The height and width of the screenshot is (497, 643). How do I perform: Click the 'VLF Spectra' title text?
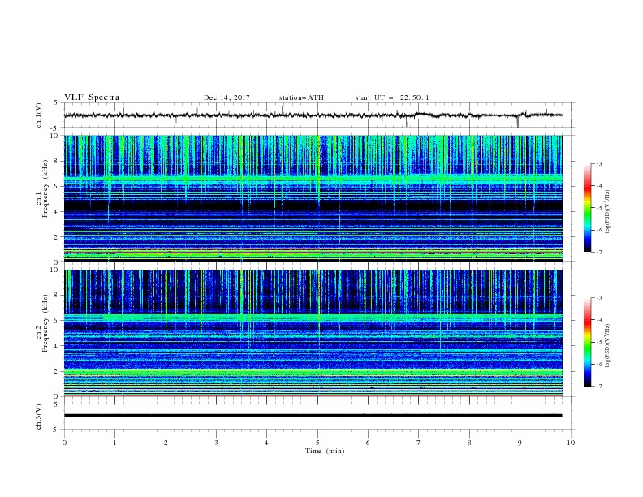[92, 97]
